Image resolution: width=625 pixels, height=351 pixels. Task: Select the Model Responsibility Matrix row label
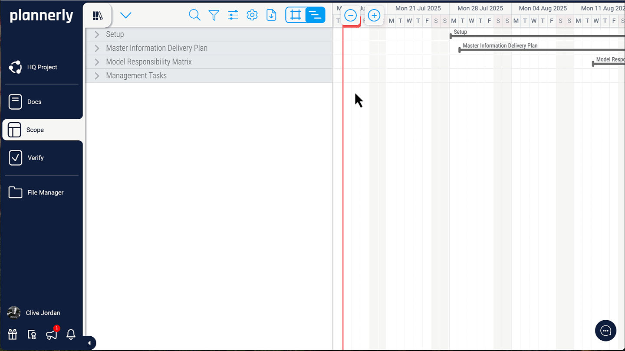149,62
